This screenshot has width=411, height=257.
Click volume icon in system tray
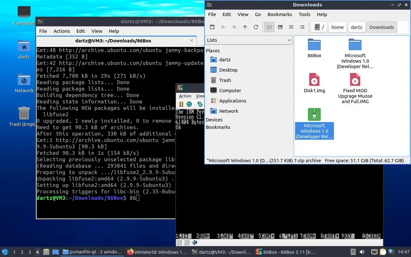362,252
